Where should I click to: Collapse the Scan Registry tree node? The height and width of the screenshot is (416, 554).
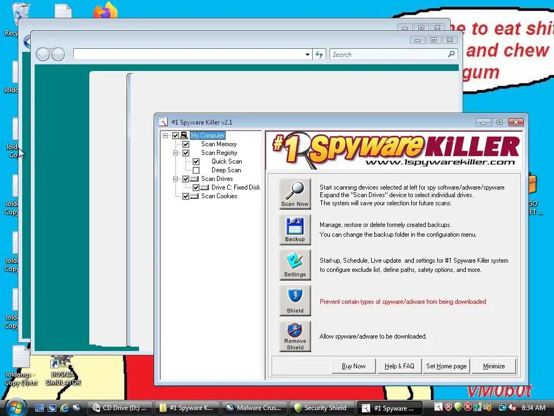(x=175, y=153)
